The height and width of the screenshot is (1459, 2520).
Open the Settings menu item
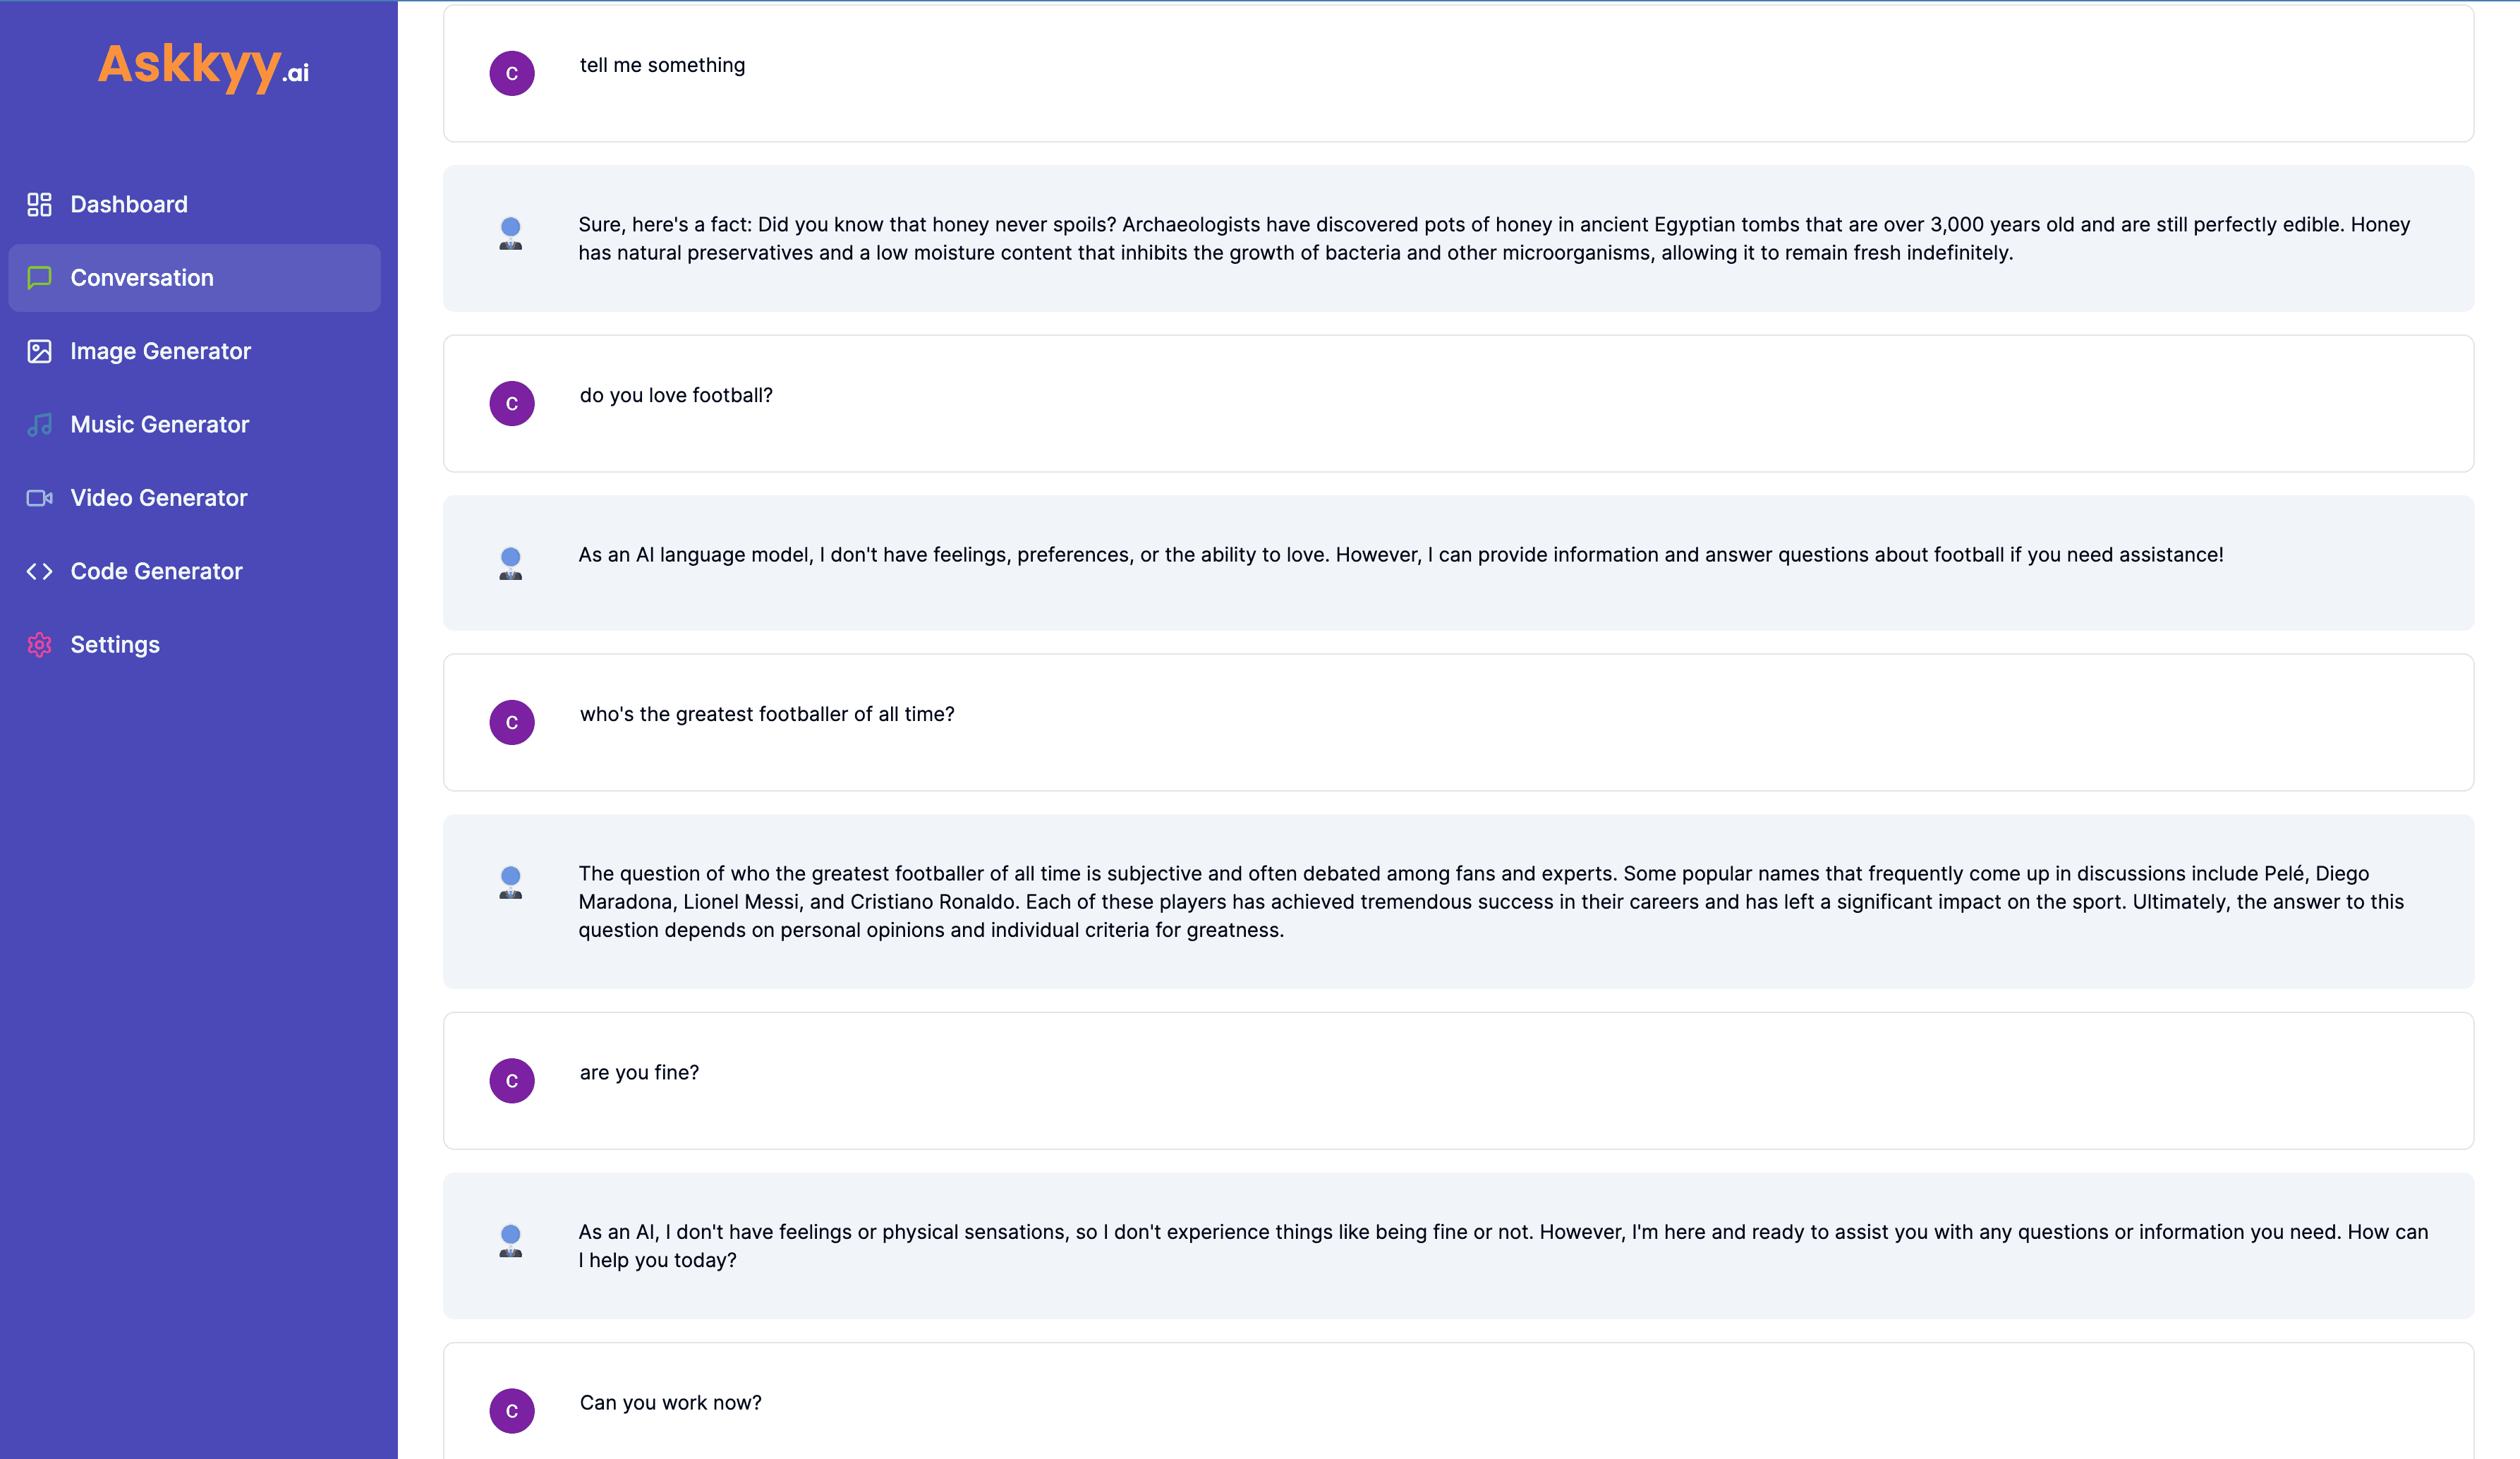pos(115,645)
